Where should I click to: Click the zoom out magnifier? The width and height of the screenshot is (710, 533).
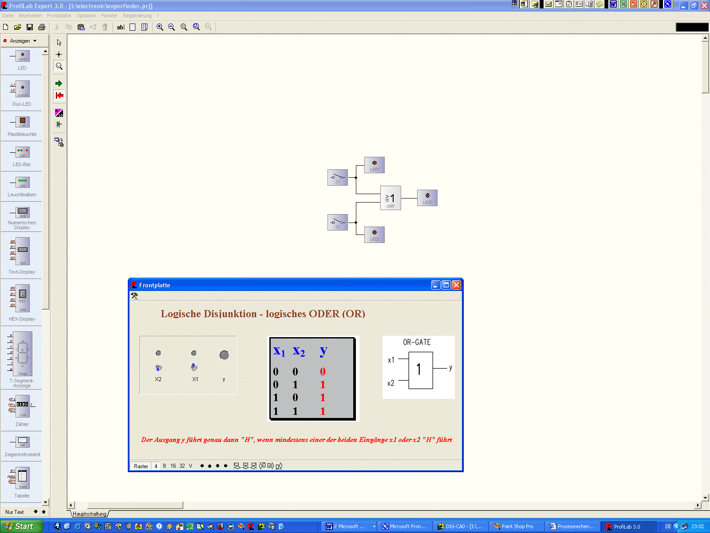tap(172, 27)
